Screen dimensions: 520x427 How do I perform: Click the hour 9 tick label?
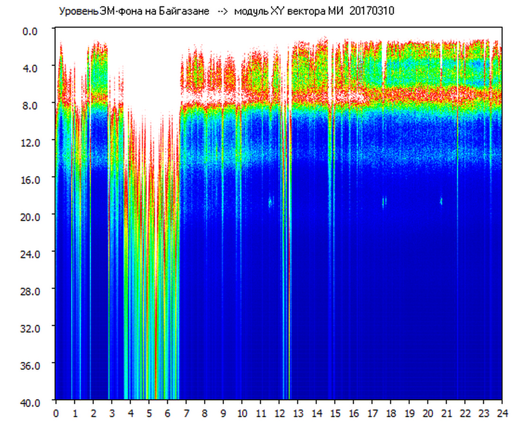pos(223,413)
